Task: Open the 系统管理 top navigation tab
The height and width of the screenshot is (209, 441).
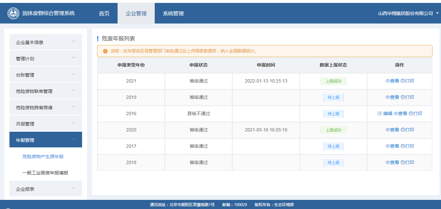Action: pos(173,13)
